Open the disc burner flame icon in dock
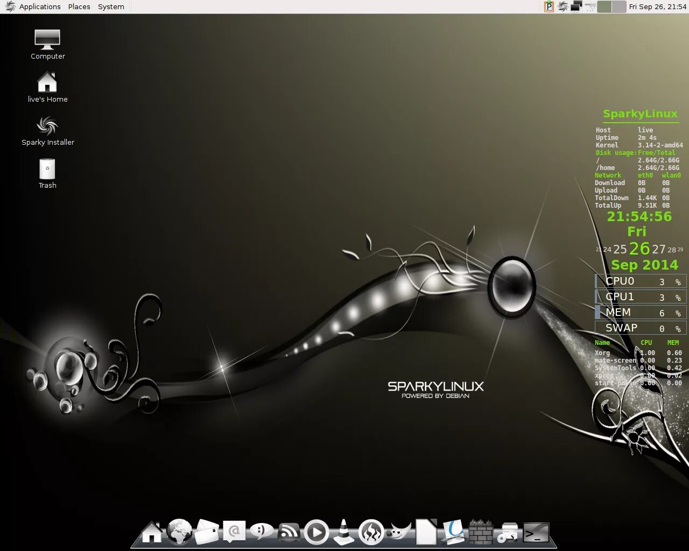 click(371, 533)
